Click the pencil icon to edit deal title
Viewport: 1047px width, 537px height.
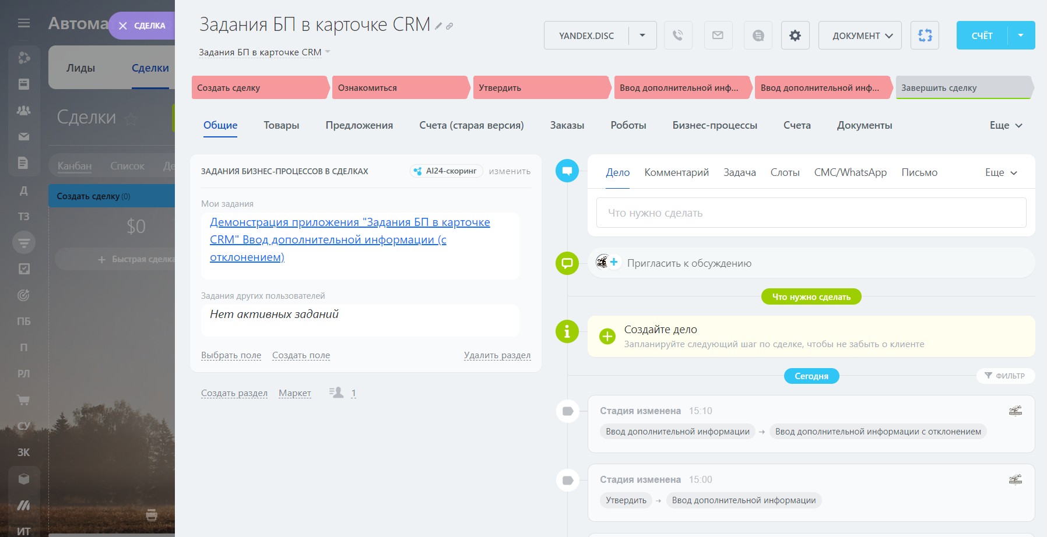pyautogui.click(x=438, y=26)
